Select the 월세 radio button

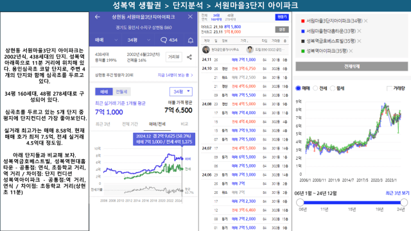pyautogui.click(x=333, y=89)
